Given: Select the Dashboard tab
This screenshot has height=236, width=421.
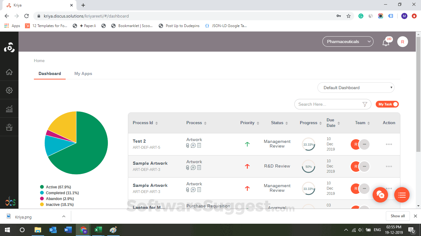Looking at the screenshot, I should click(50, 73).
